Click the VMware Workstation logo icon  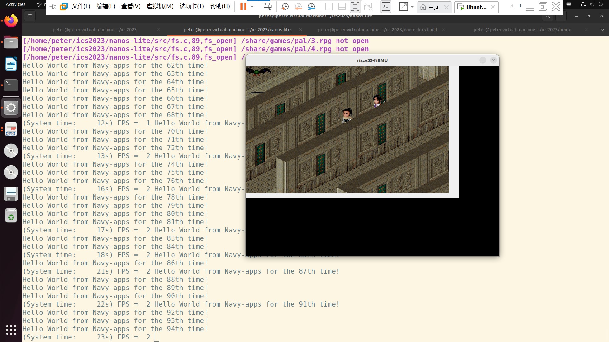pyautogui.click(x=64, y=7)
